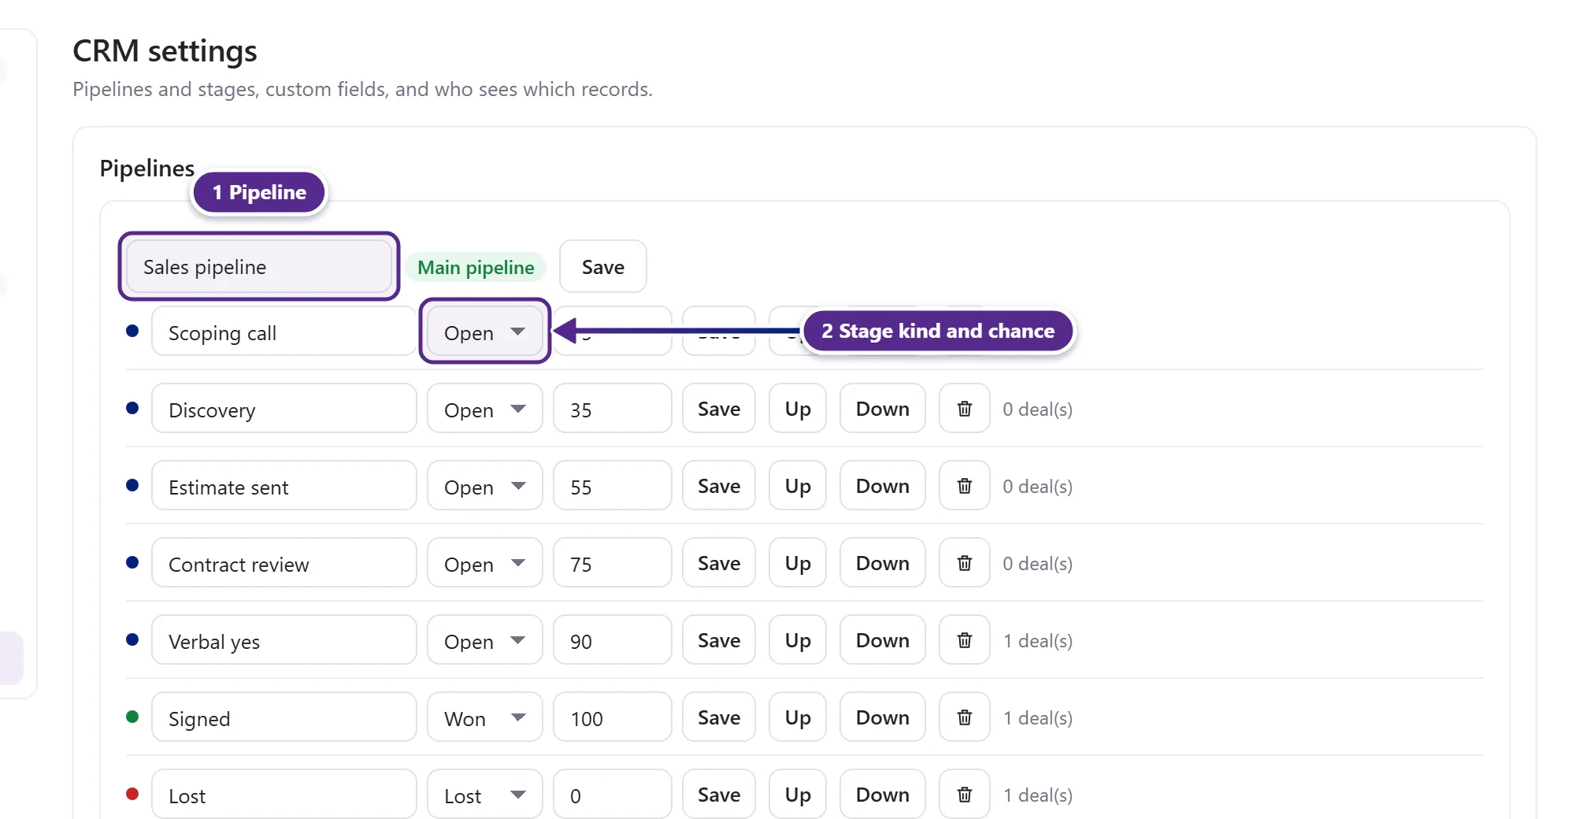Edit the Signed chance field showing 100

(x=612, y=717)
